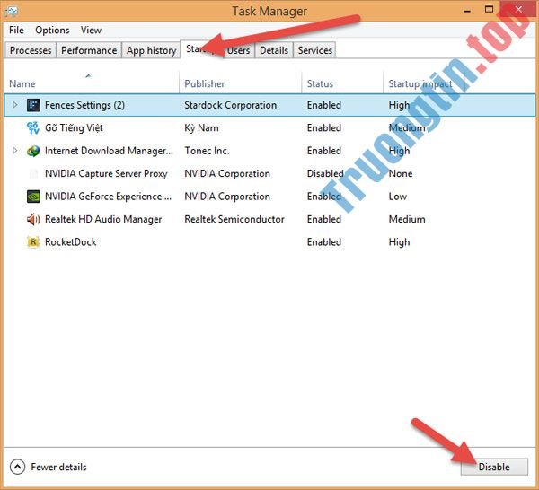
Task: Click the Enabled status for RocketDock
Action: coord(324,242)
